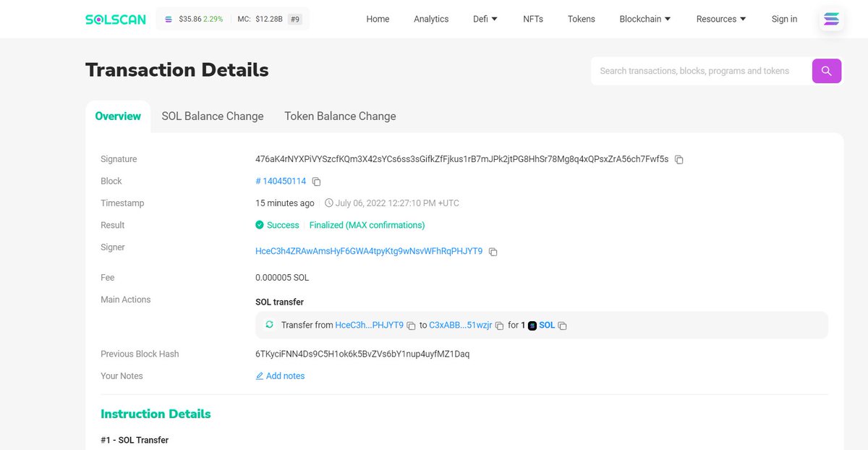Image resolution: width=868 pixels, height=450 pixels.
Task: Click the Sign in link
Action: [x=784, y=19]
